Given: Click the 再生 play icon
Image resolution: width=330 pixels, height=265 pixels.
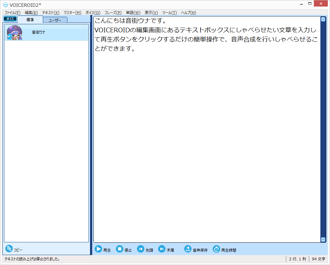Looking at the screenshot, I should [x=98, y=249].
